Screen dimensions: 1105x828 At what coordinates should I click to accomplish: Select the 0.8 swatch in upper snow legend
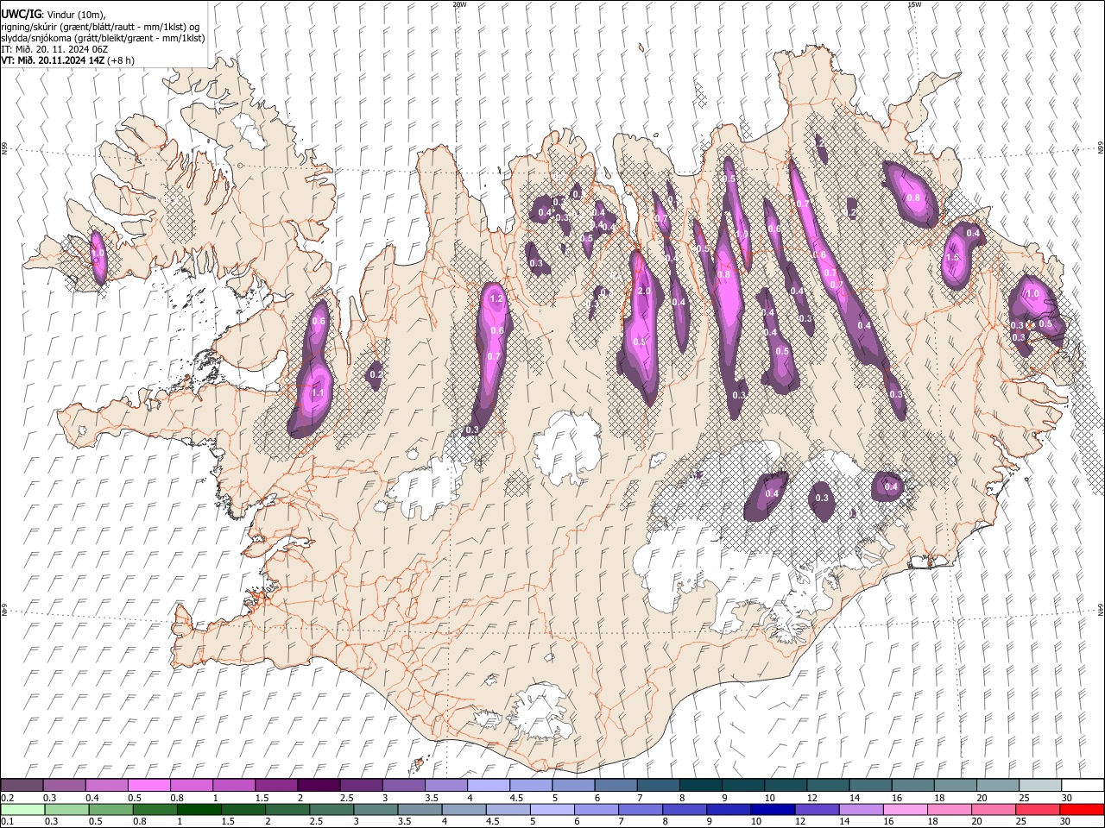[192, 785]
